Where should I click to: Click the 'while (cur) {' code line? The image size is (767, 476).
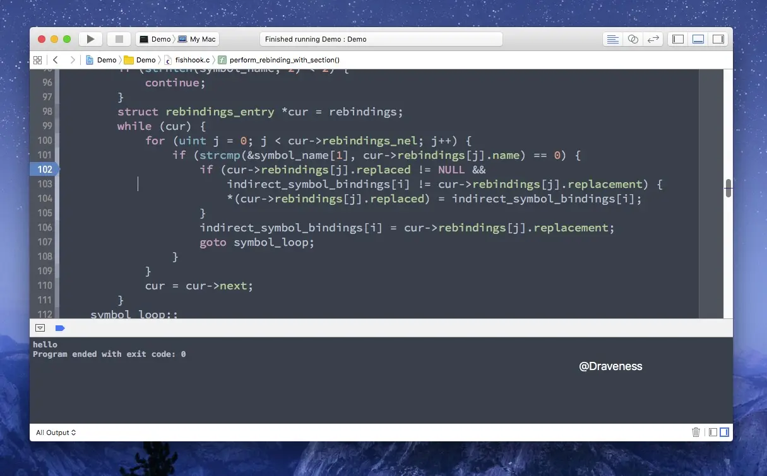(162, 126)
